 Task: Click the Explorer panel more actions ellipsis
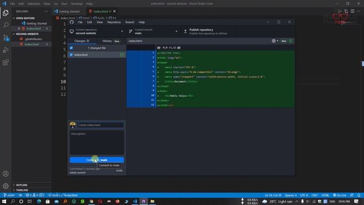click(46, 11)
